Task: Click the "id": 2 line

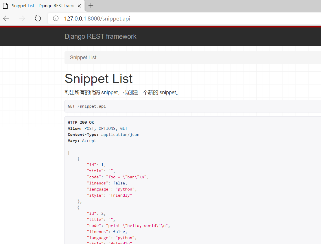Action: pos(96,213)
